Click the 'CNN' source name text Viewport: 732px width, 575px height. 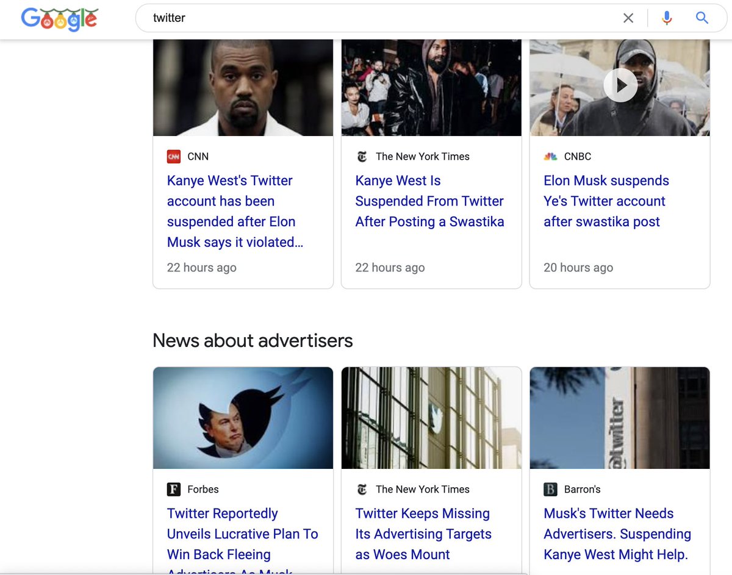click(198, 157)
